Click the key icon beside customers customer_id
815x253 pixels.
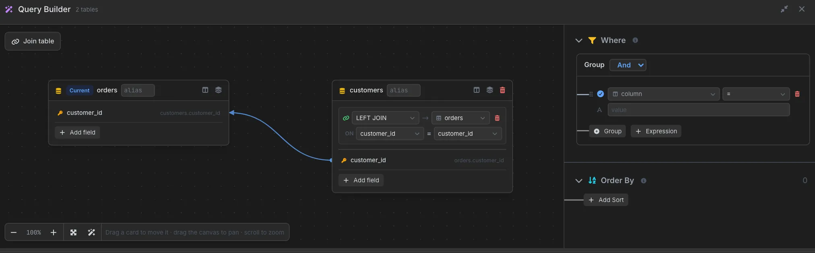click(x=344, y=160)
